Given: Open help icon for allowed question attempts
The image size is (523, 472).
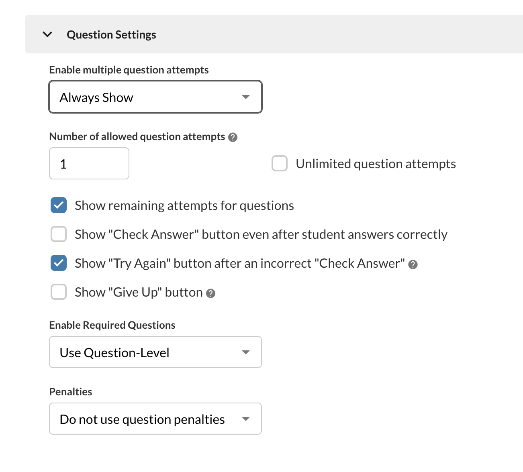Looking at the screenshot, I should (x=233, y=137).
